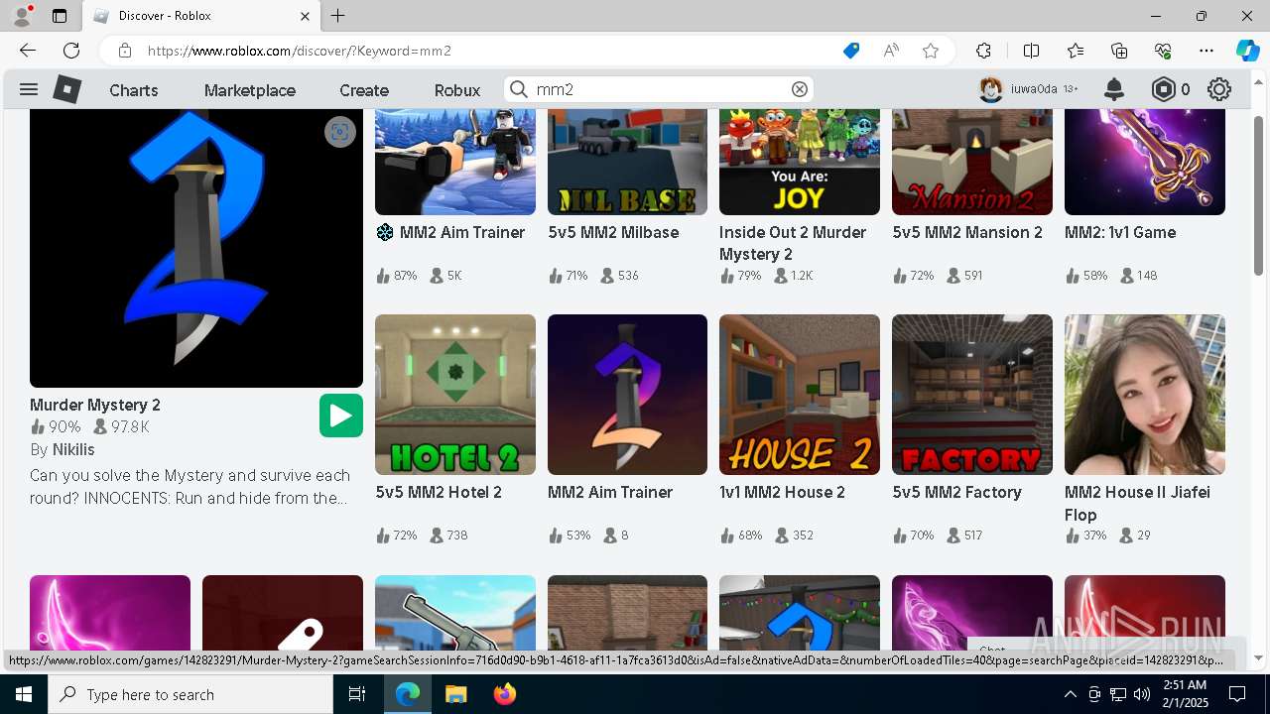Show hidden system tray icons

(1070, 694)
